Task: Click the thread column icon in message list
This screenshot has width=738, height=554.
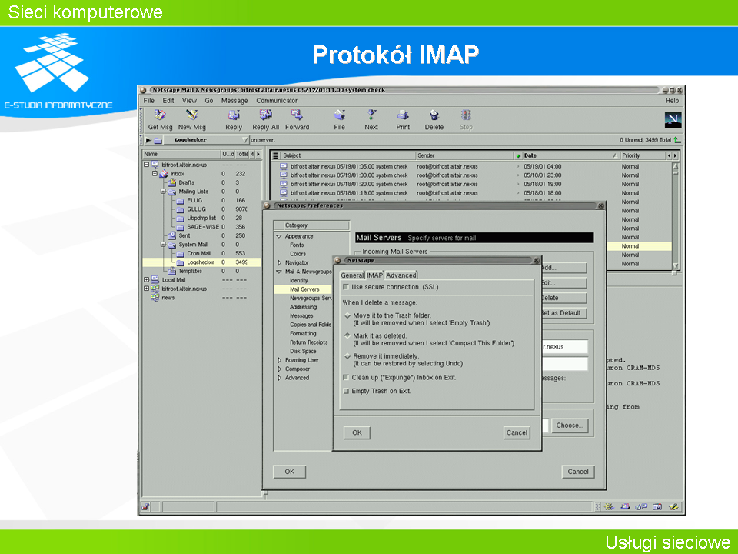Action: (276, 155)
